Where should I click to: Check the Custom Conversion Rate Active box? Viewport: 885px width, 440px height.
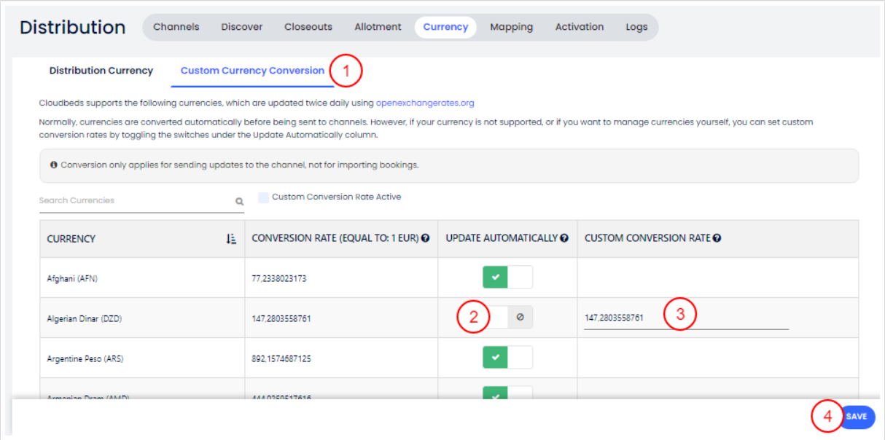pos(264,197)
